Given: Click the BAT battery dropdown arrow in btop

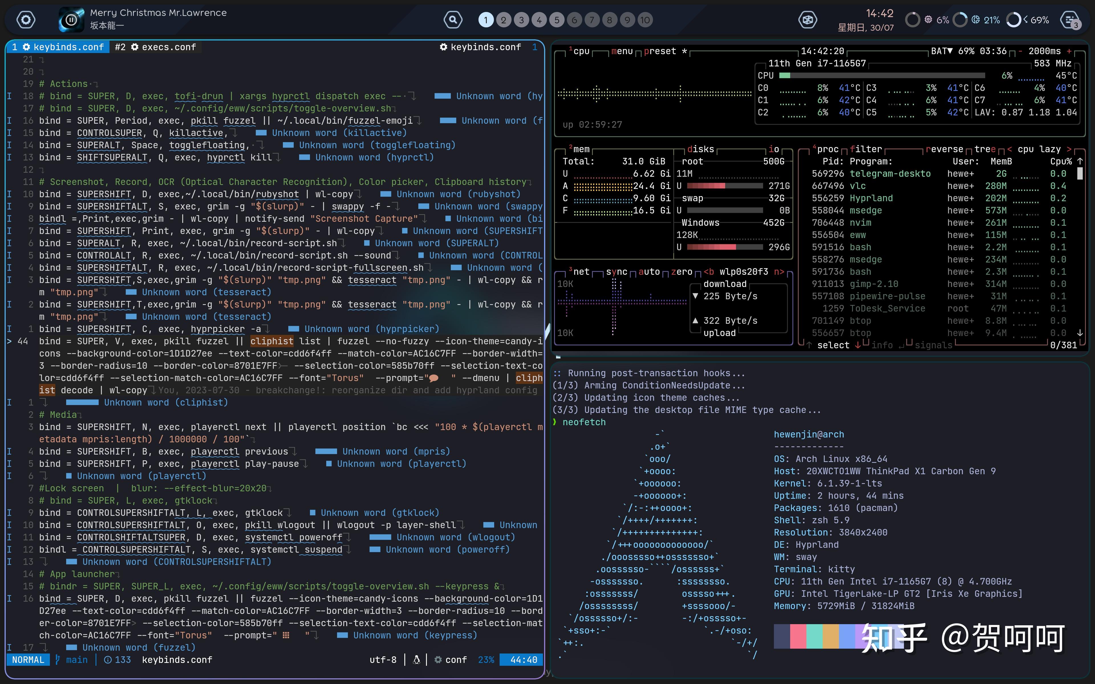Looking at the screenshot, I should 950,51.
